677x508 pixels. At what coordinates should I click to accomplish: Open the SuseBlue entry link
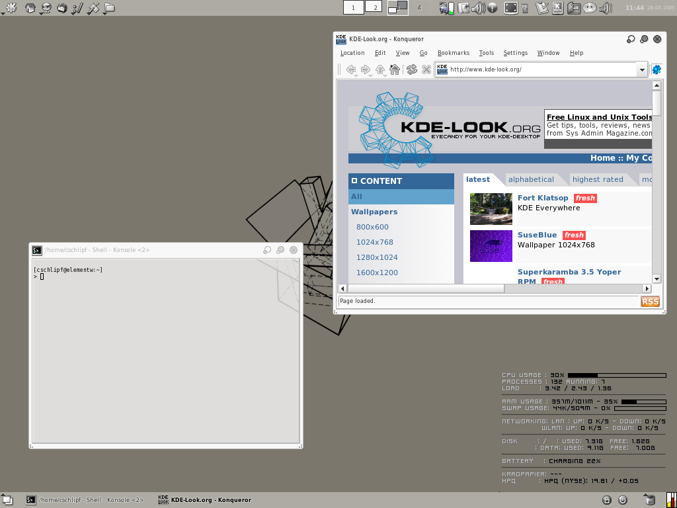pyautogui.click(x=537, y=235)
